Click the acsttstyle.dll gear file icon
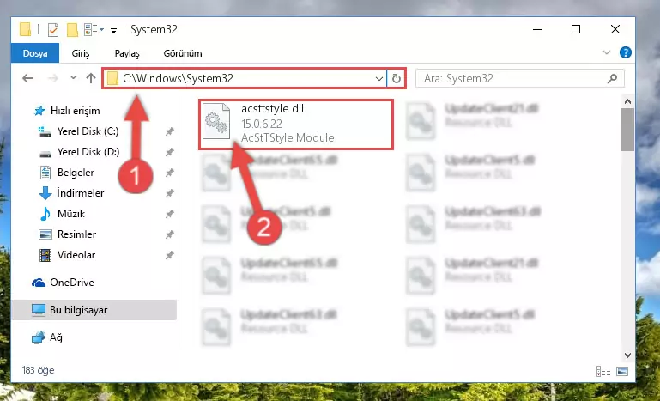660x401 pixels. (x=216, y=121)
